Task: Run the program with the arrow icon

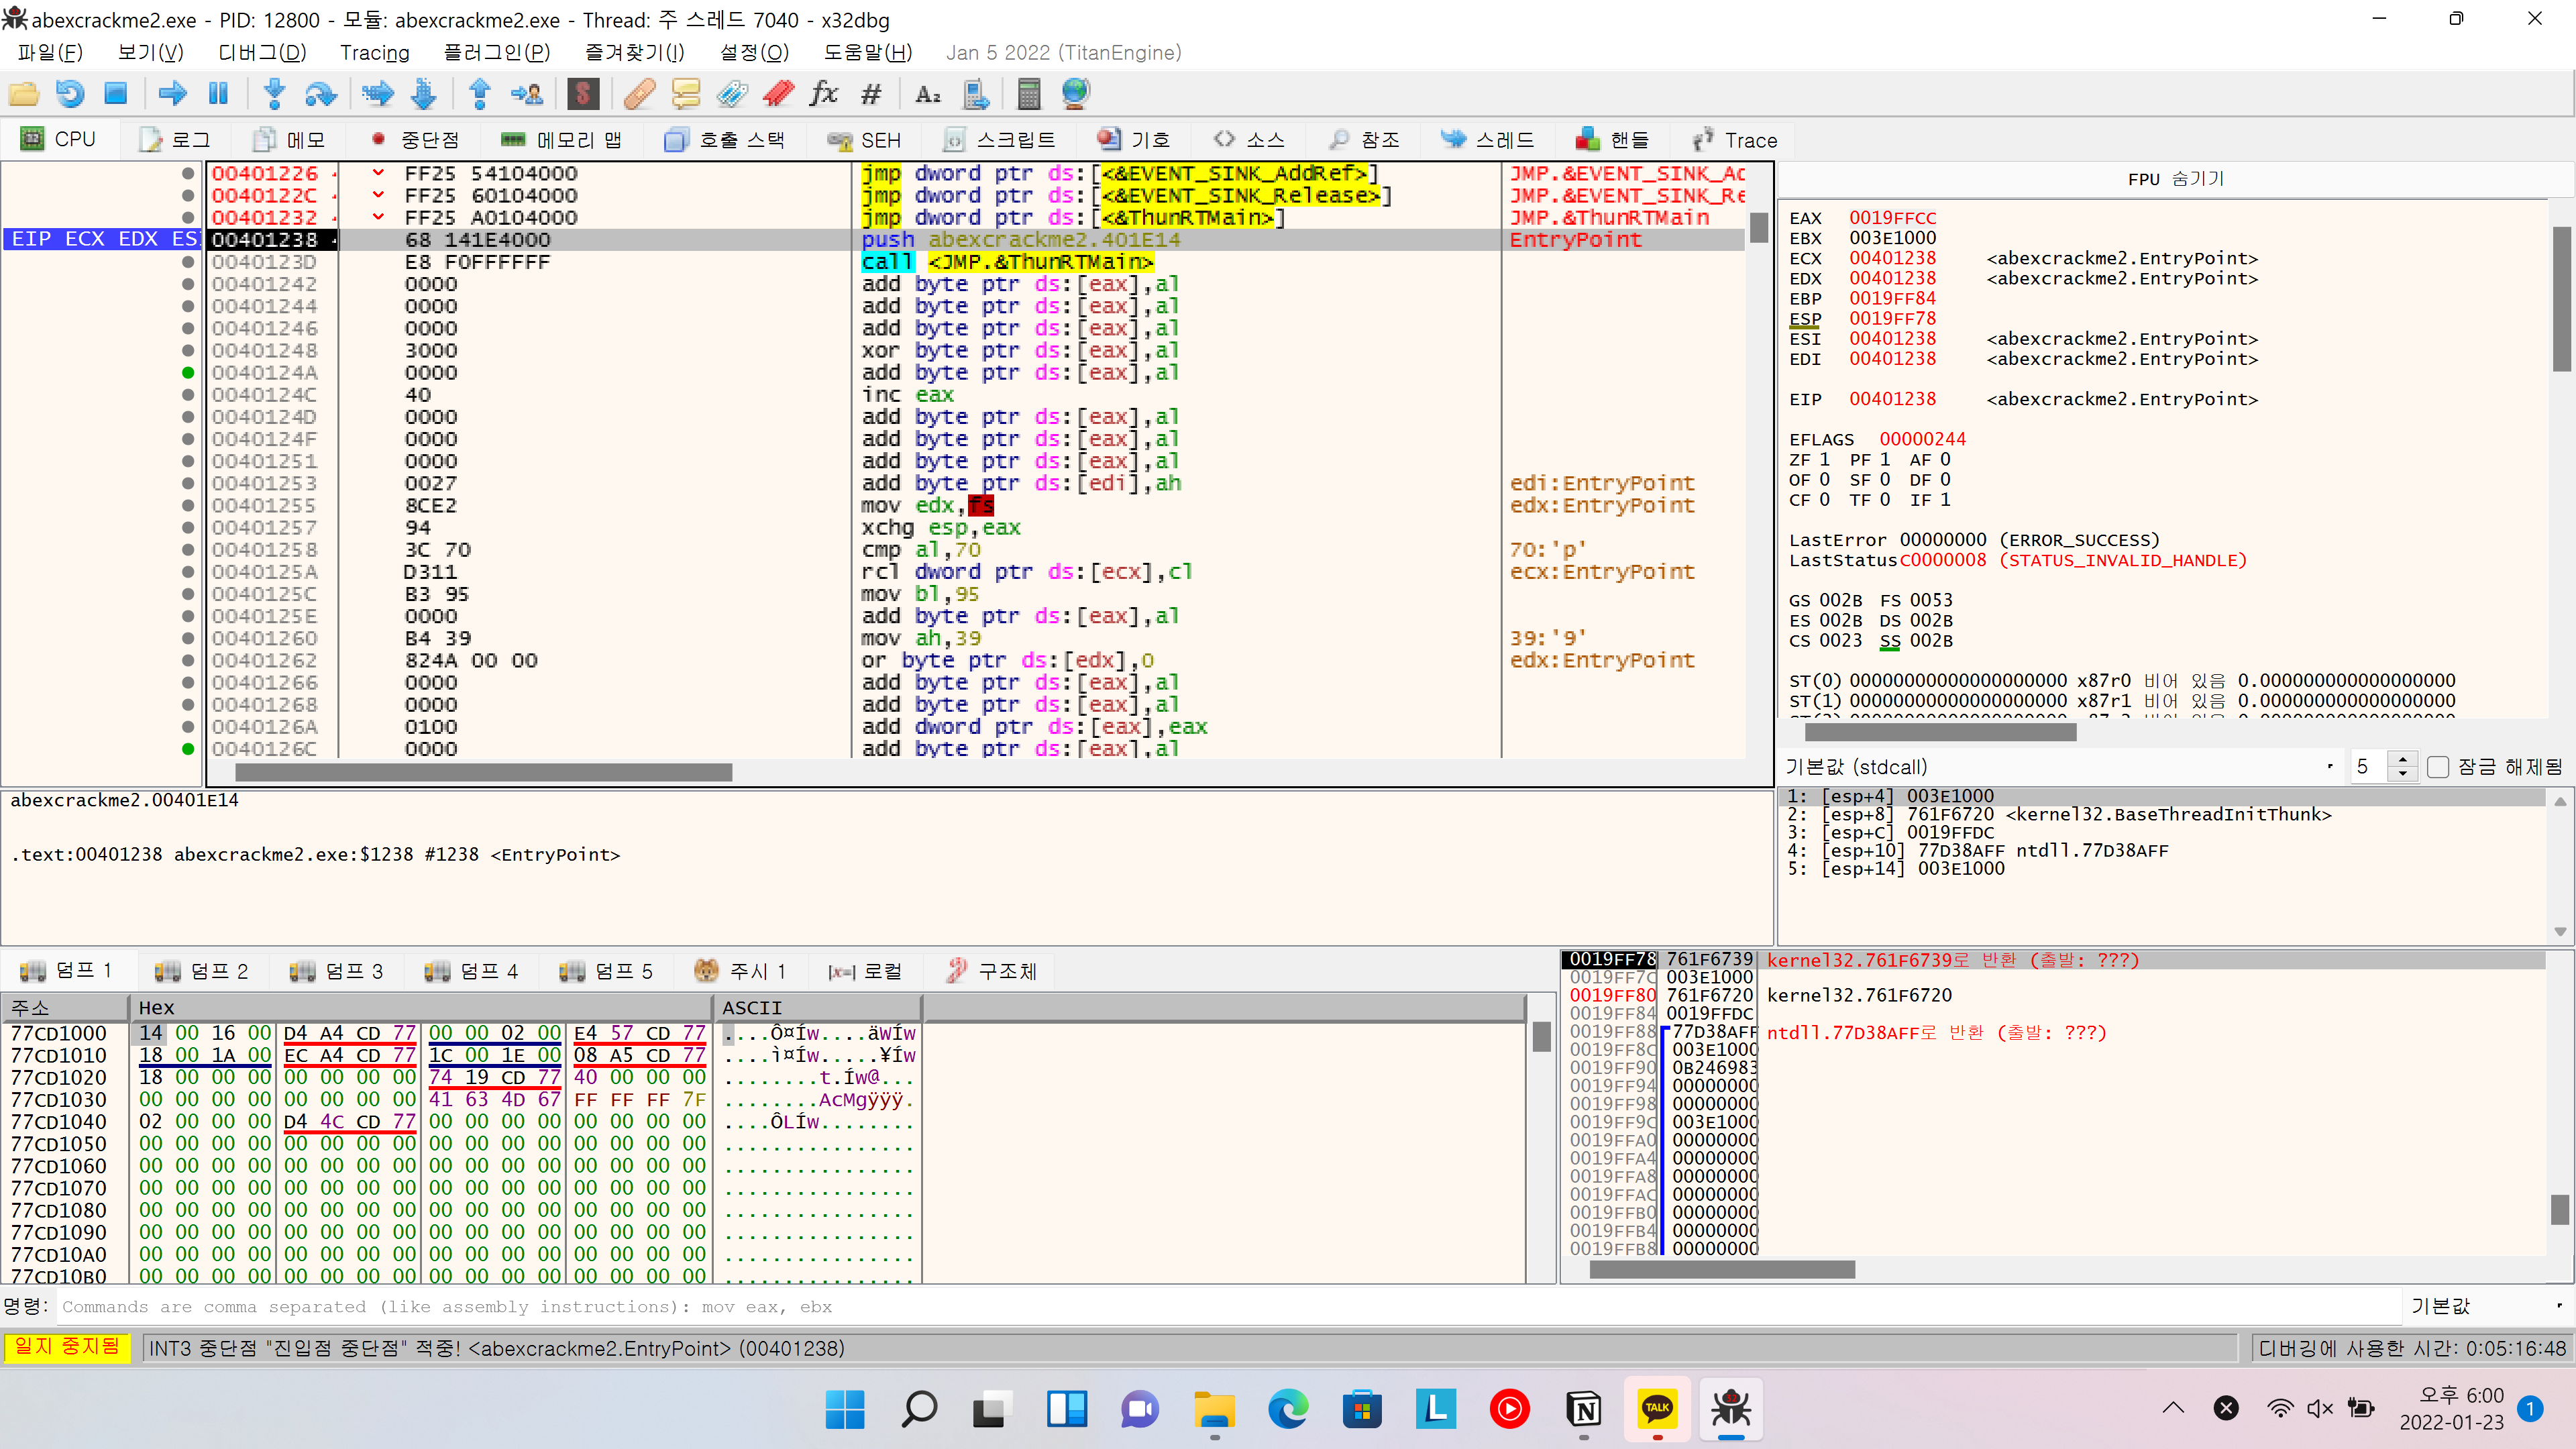Action: [173, 94]
